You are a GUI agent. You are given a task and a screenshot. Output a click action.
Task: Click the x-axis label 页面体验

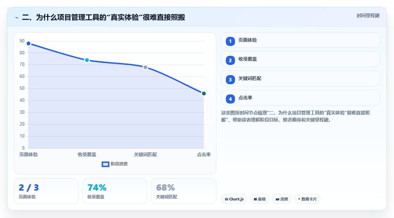(28, 154)
